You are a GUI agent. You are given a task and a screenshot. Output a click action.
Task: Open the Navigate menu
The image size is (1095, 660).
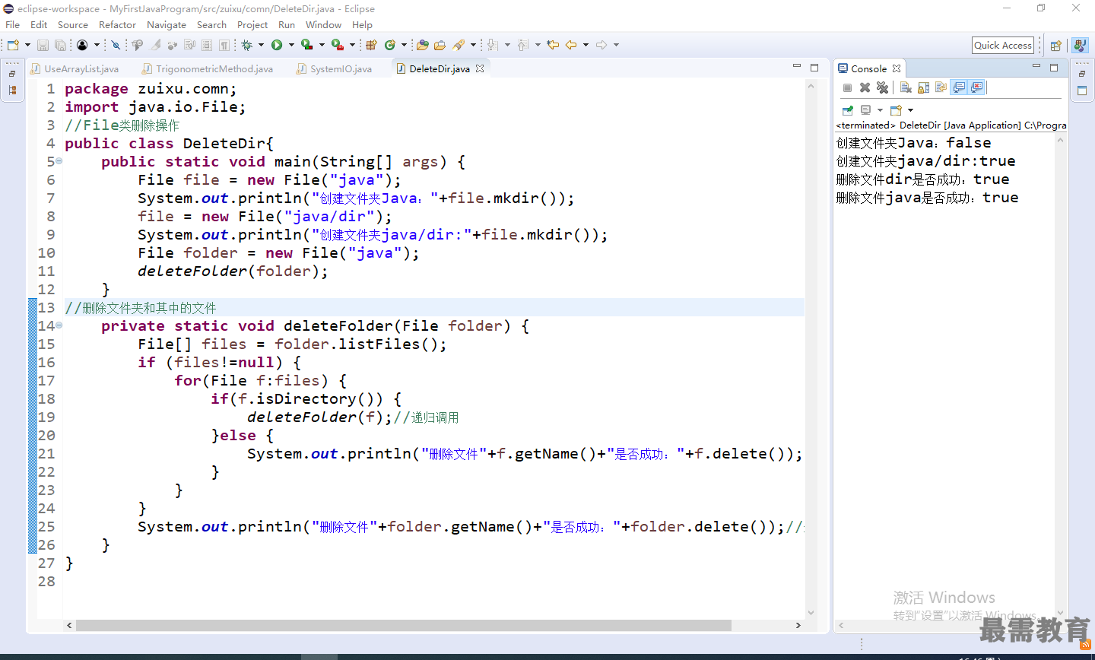pos(167,24)
